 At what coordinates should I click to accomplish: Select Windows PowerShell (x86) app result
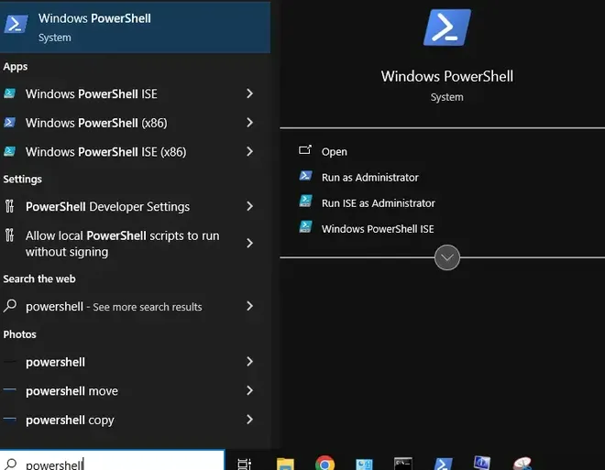coord(96,123)
